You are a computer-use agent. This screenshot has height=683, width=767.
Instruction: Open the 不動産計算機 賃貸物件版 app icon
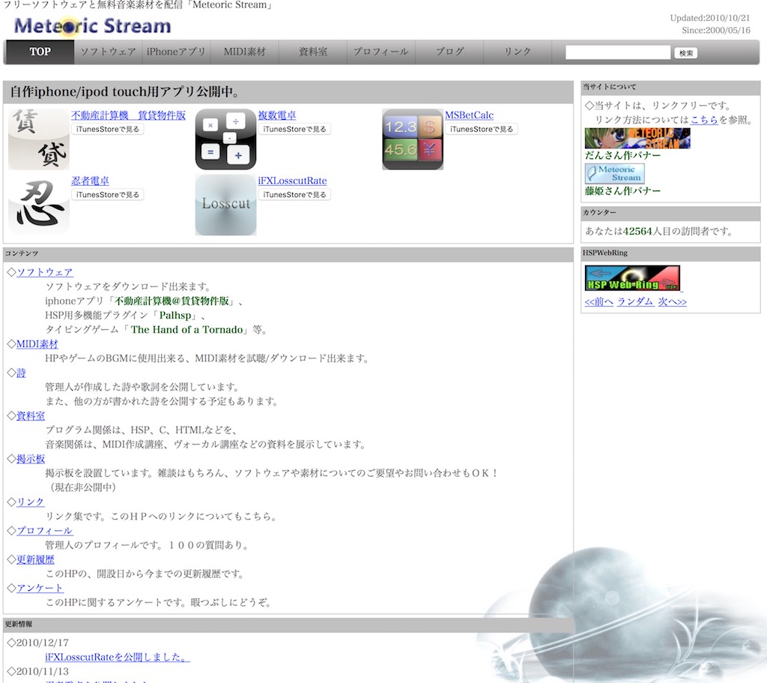(x=39, y=139)
